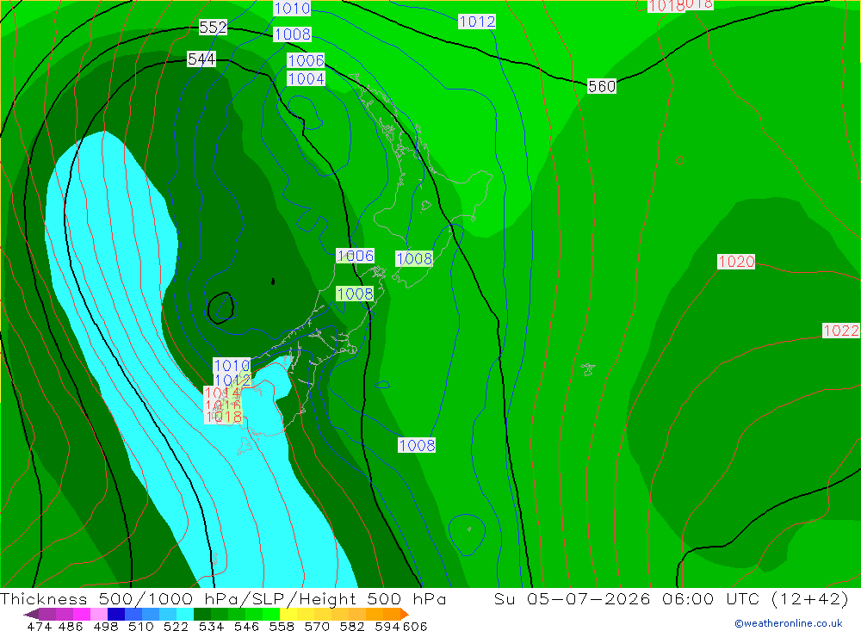Image resolution: width=861 pixels, height=631 pixels.
Task: Click the 1014 red isobar label
Action: click(222, 393)
